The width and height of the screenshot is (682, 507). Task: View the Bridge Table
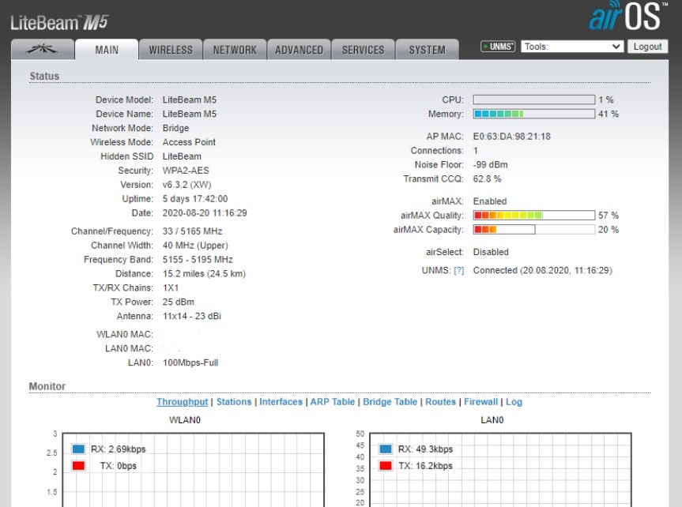(390, 402)
